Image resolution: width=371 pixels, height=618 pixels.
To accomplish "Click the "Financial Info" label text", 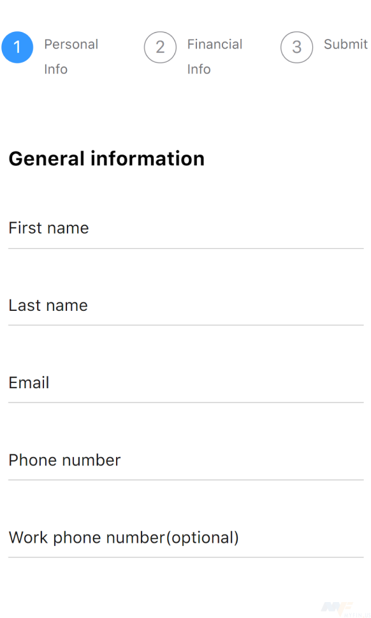I will [215, 57].
